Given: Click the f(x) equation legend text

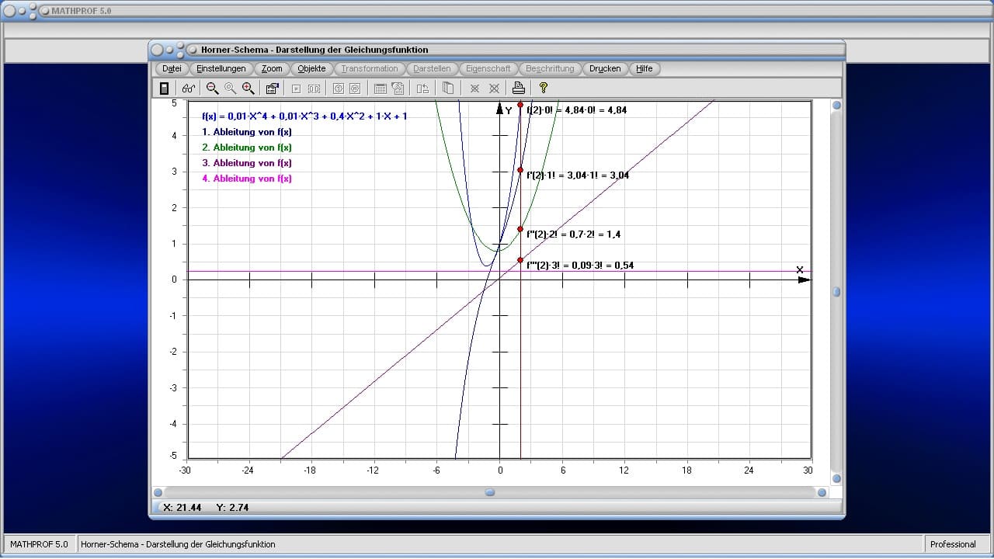Looking at the screenshot, I should pyautogui.click(x=304, y=116).
